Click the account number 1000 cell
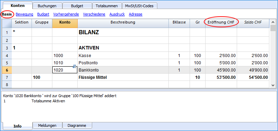The width and height of the screenshot is (278, 131). 65,56
